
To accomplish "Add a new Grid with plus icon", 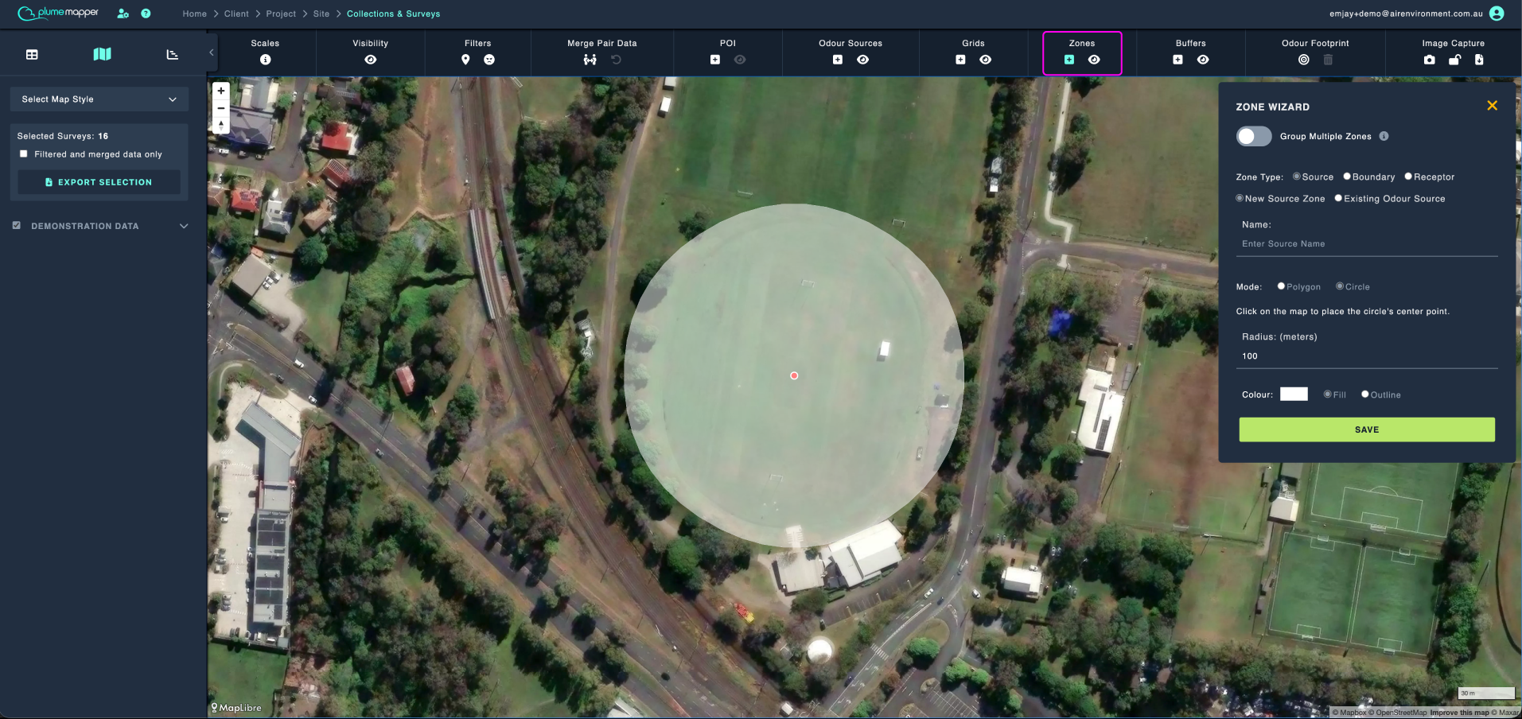I will [x=960, y=60].
